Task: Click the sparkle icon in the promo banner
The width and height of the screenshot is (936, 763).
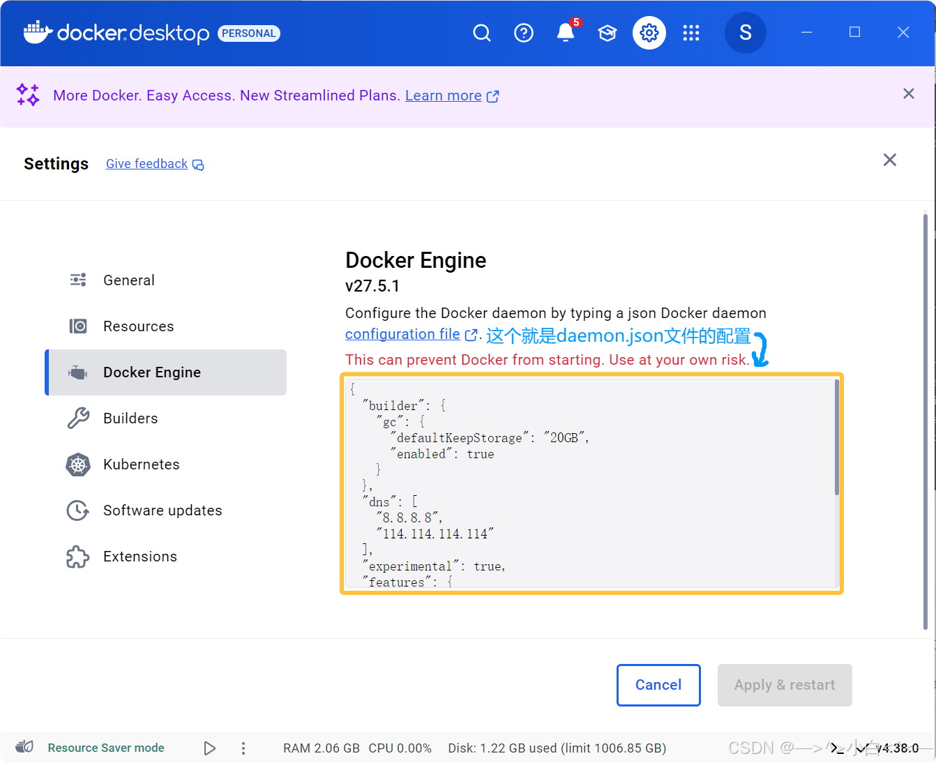Action: 28,95
